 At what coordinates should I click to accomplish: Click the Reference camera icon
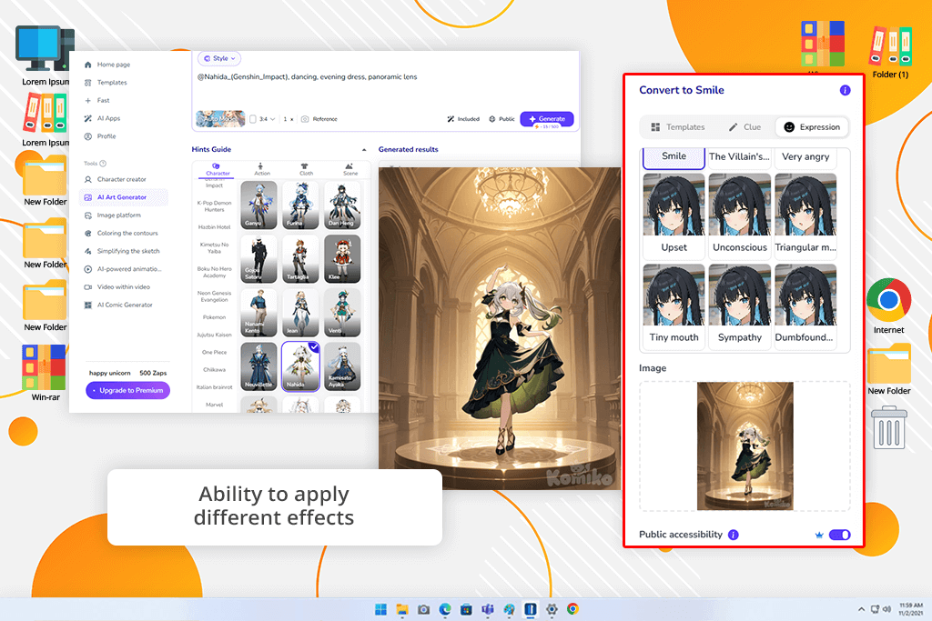(305, 119)
